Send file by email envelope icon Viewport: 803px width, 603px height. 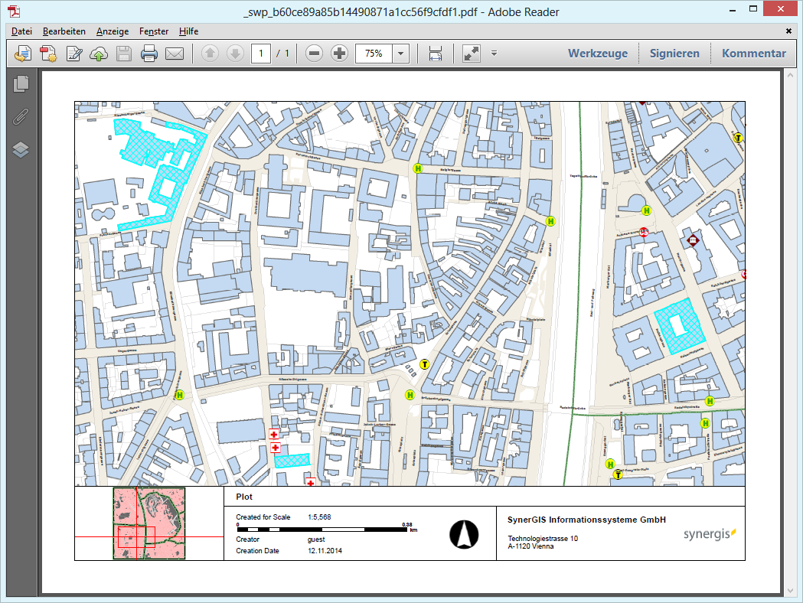click(175, 54)
